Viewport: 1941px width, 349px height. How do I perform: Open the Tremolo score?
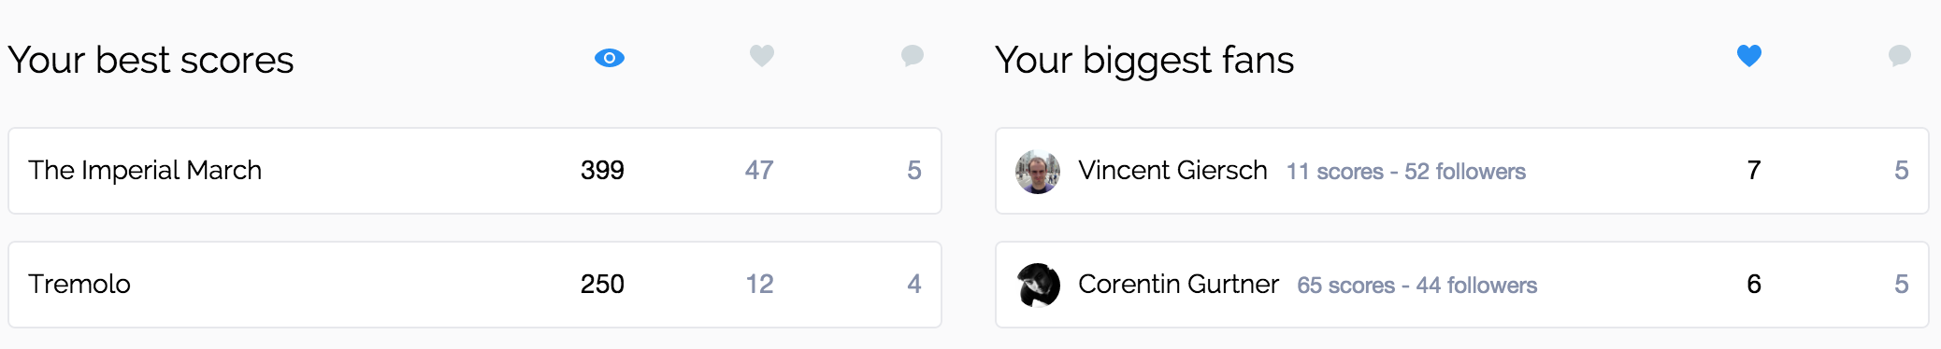79,284
